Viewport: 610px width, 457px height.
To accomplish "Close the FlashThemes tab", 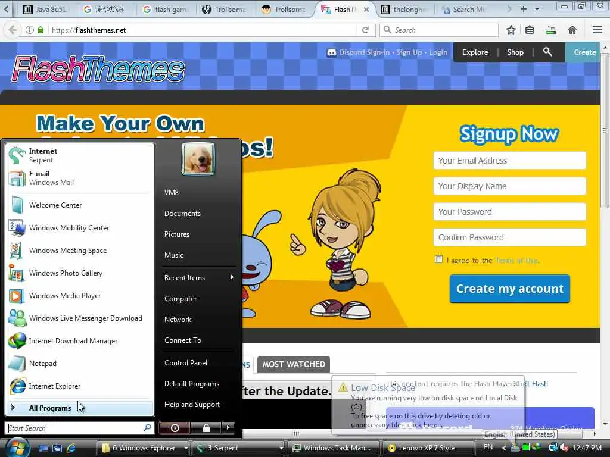I will [366, 10].
